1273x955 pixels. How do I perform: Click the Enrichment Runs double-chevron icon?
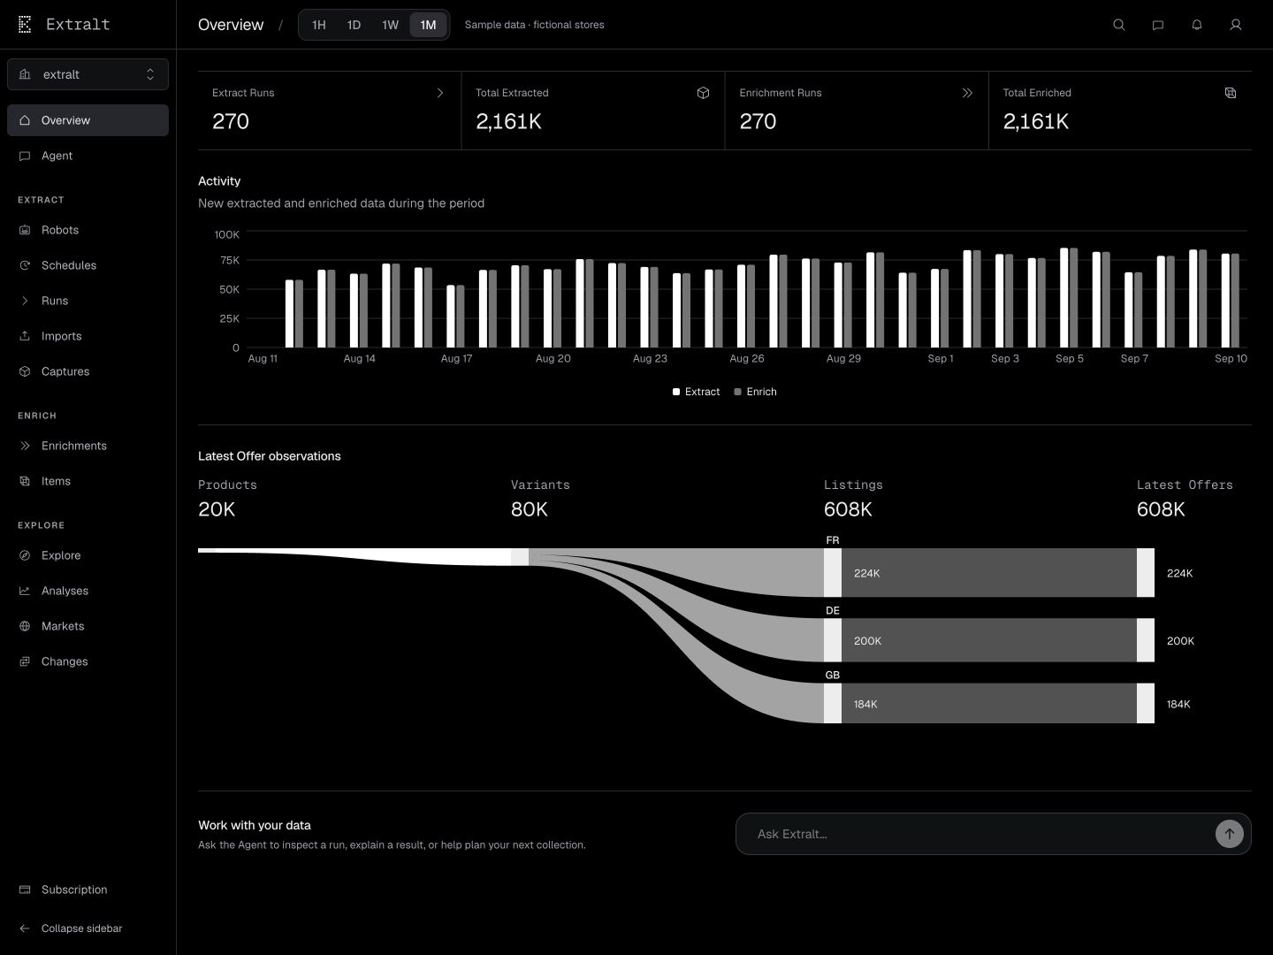coord(967,93)
